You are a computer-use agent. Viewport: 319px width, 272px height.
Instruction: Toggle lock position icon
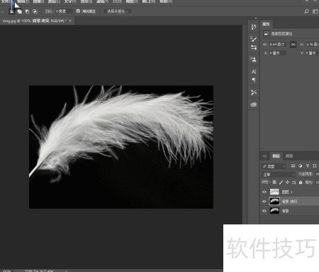(287, 183)
